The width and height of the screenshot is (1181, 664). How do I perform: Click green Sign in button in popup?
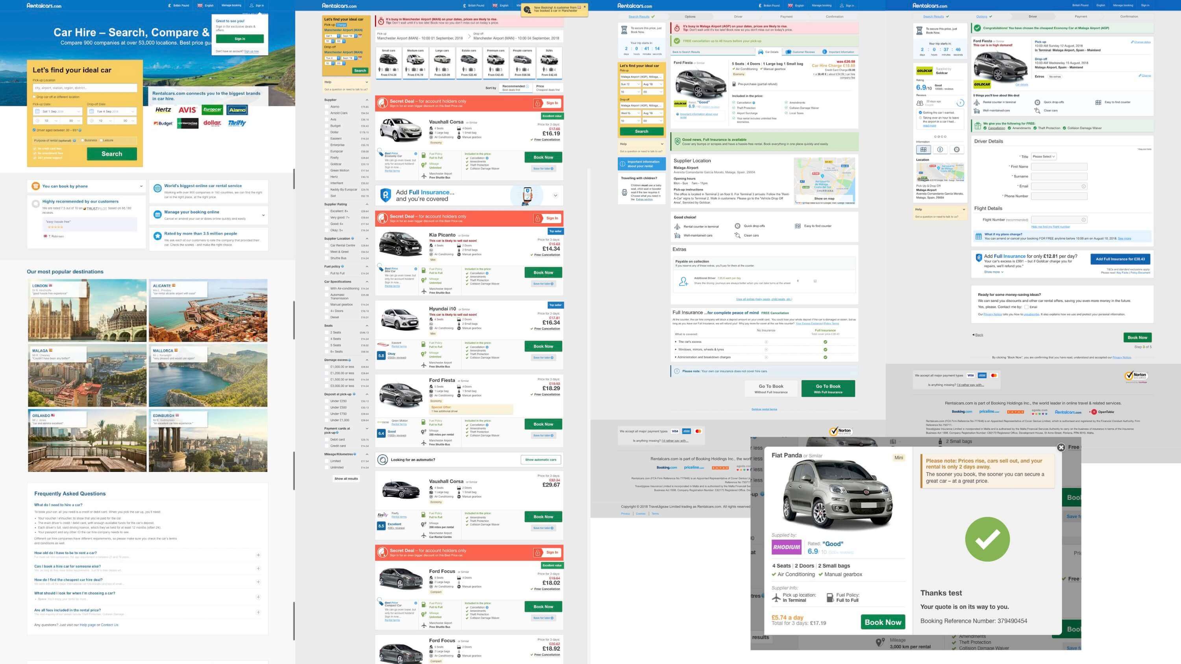pyautogui.click(x=240, y=39)
